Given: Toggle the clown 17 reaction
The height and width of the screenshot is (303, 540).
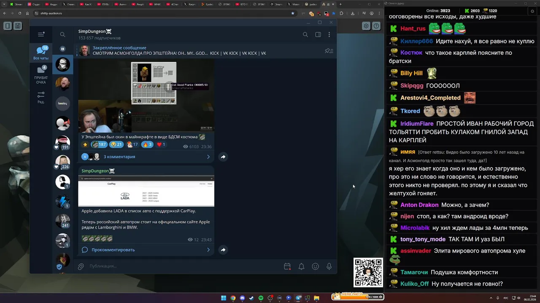Looking at the screenshot, I should pyautogui.click(x=132, y=144).
